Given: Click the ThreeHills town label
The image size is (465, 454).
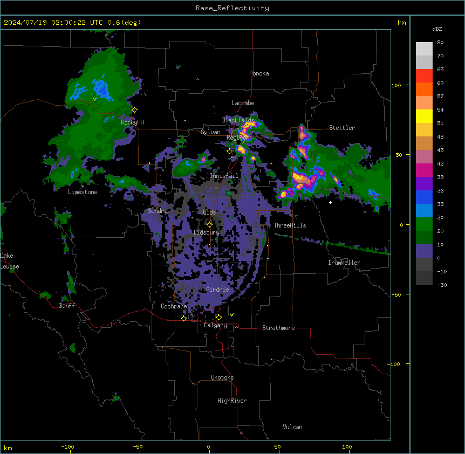Looking at the screenshot, I should click(x=290, y=225).
